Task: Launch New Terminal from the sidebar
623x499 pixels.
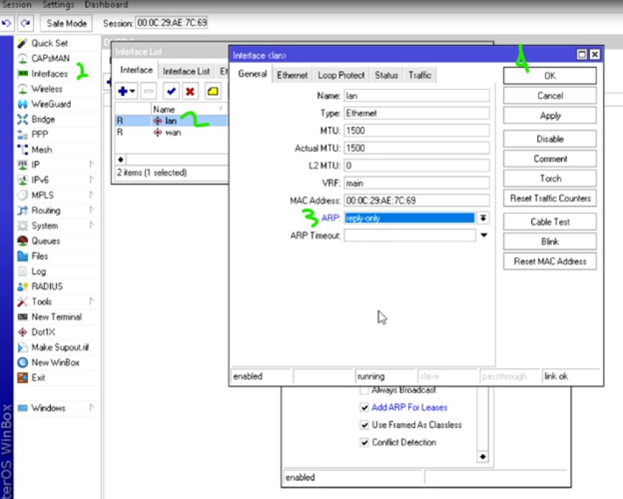Action: click(x=49, y=316)
